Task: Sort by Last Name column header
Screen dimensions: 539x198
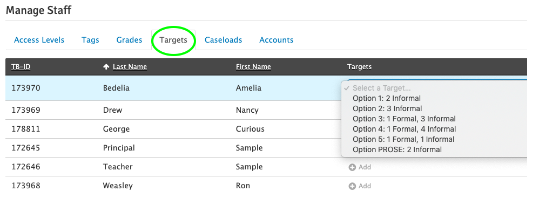Action: coord(130,66)
